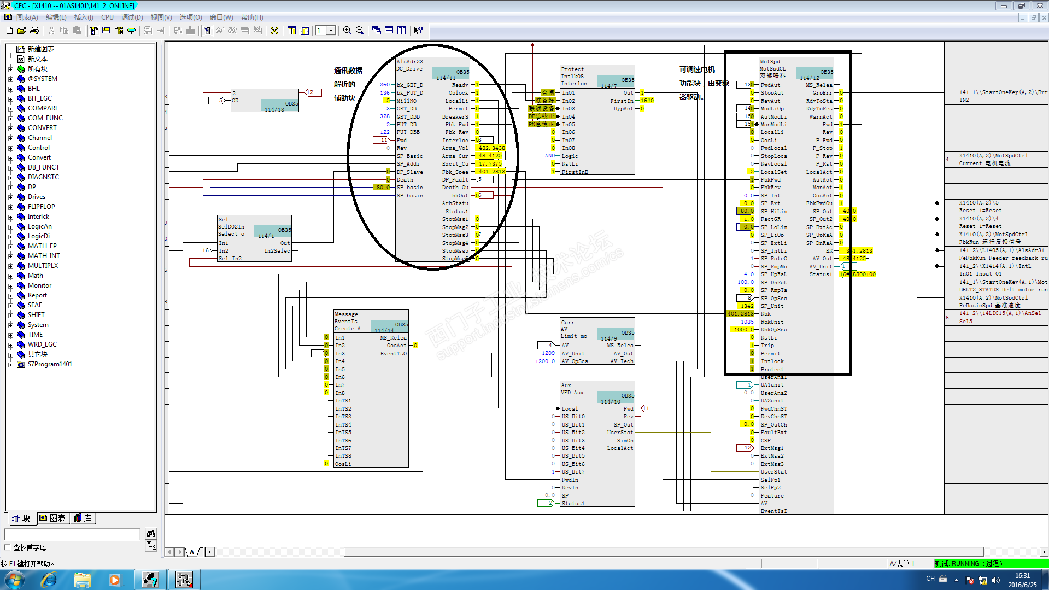Click 新建图表 in the catalog
This screenshot has width=1049, height=590.
point(40,49)
